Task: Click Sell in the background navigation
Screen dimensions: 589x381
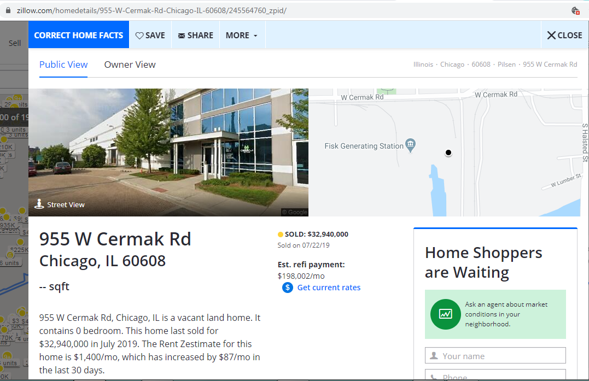Action: tap(15, 43)
